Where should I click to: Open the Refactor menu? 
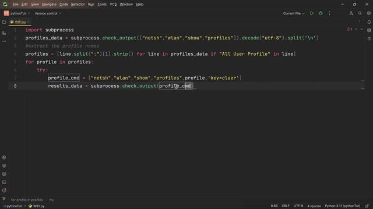point(78,4)
